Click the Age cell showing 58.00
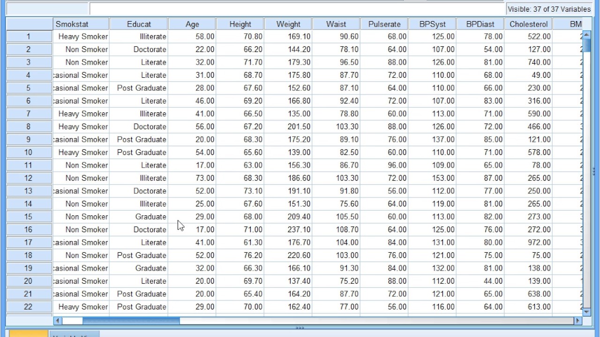 click(192, 37)
